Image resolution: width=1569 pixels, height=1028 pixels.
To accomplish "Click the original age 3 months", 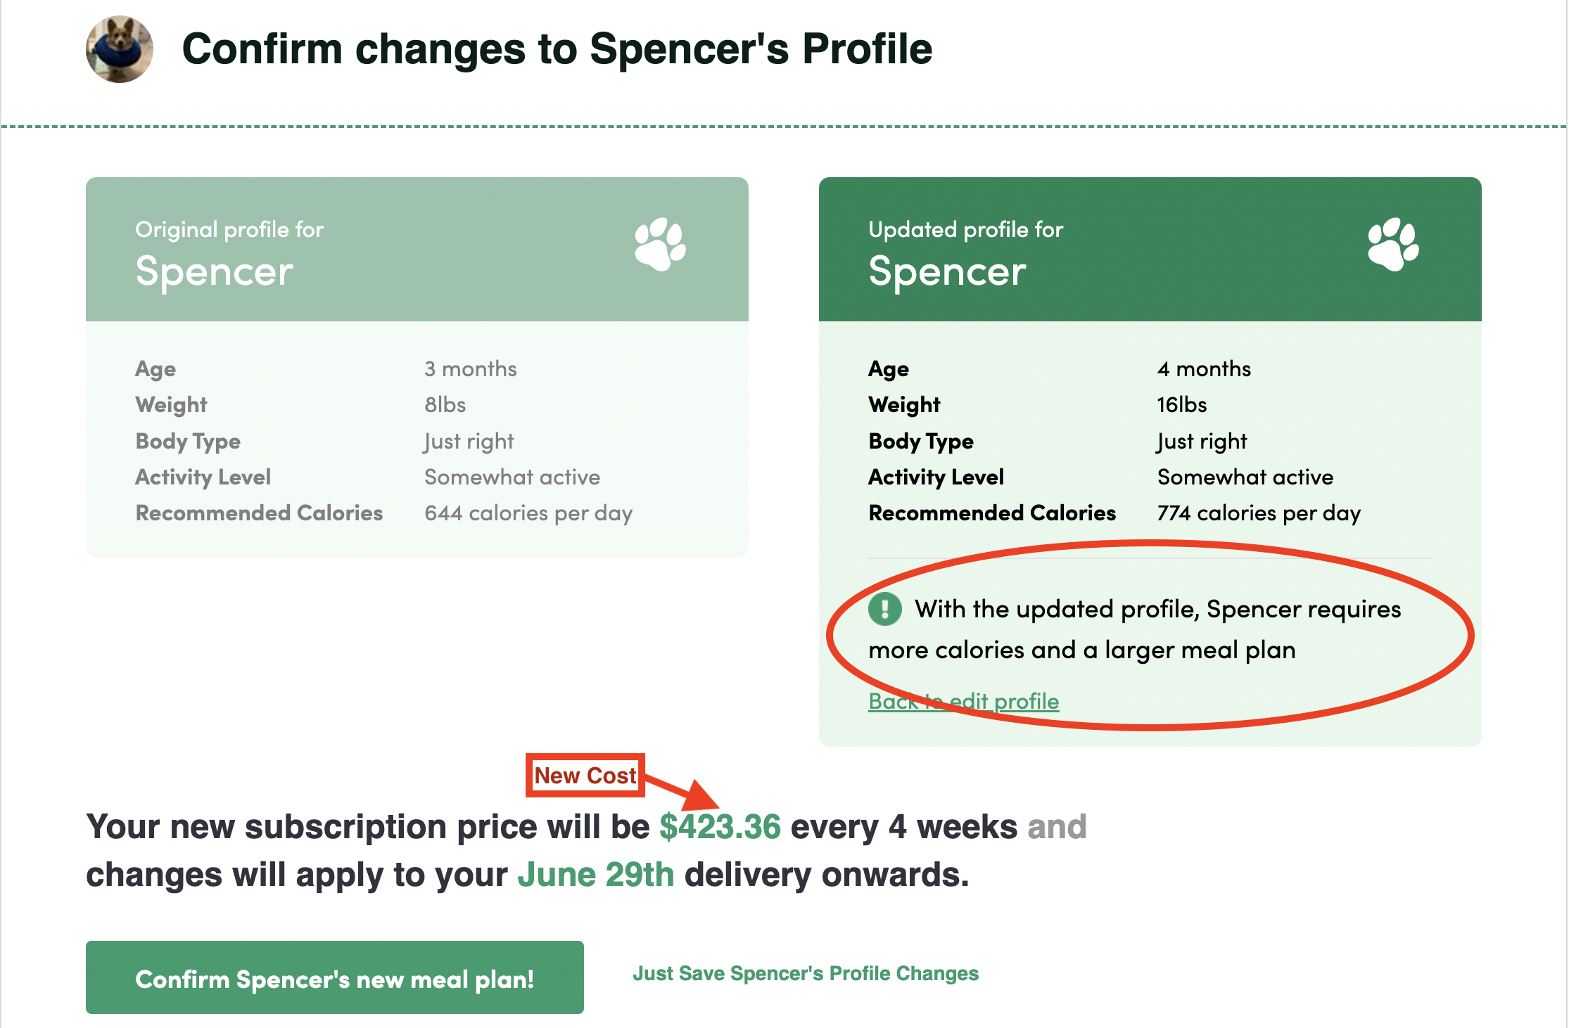I will pos(471,369).
